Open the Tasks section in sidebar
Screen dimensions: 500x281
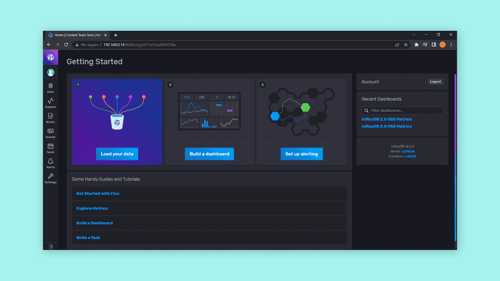(51, 148)
